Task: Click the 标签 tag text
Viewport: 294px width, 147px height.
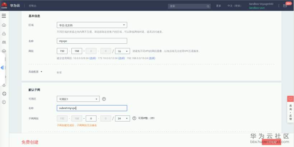Action: pyautogui.click(x=59, y=72)
